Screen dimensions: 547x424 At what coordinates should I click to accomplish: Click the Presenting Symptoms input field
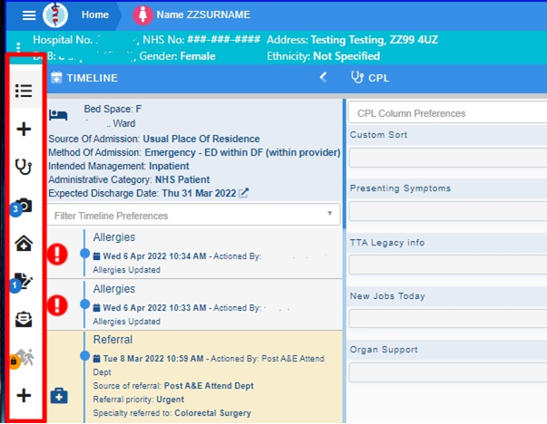click(448, 211)
